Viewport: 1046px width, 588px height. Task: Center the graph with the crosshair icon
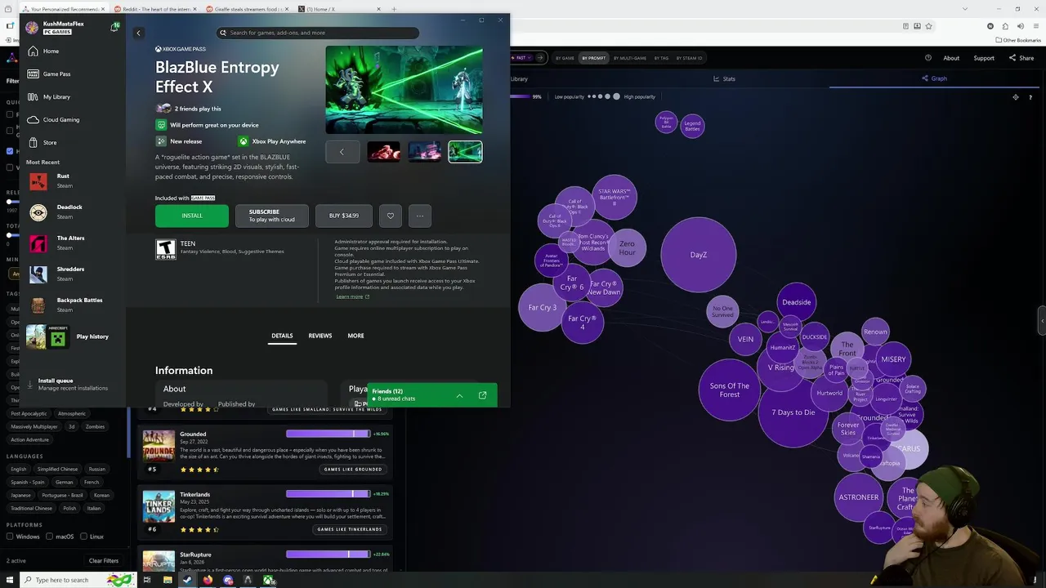(1016, 97)
